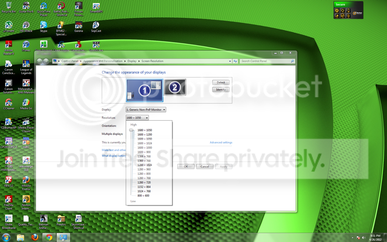The width and height of the screenshot is (387, 242).
Task: Select the FileZilla Client desktop icon
Action: tap(9, 203)
